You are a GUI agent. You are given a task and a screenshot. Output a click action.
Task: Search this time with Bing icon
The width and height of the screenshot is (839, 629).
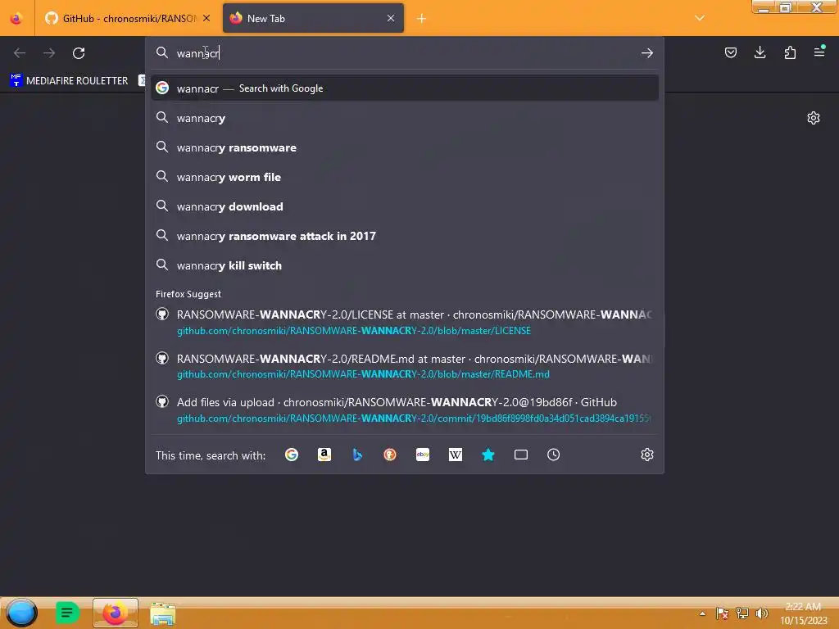point(357,455)
